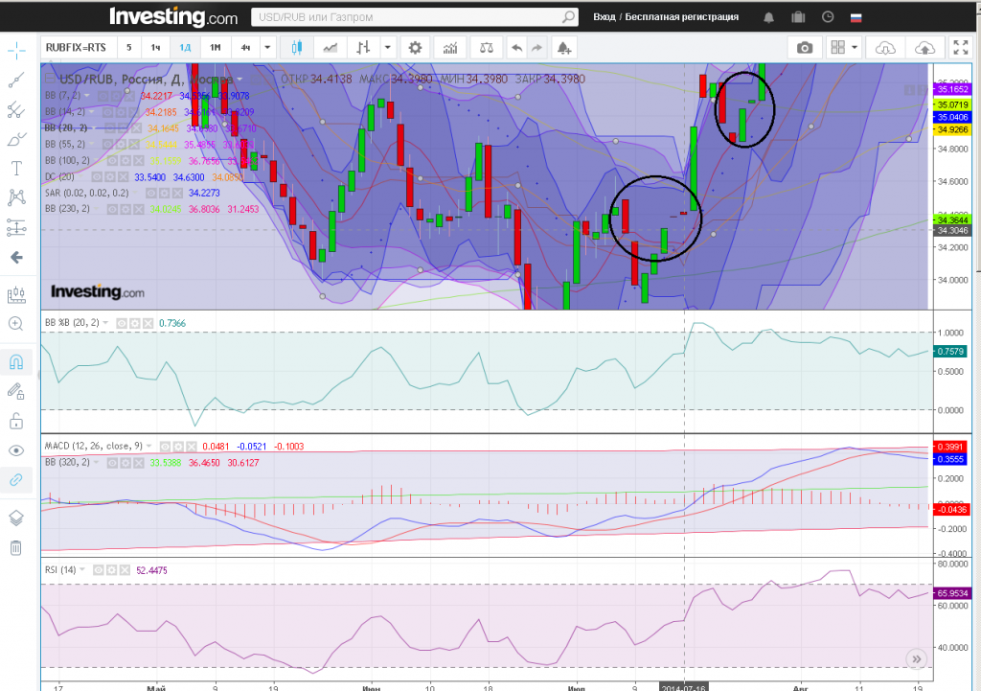Click the Вход login link
Viewport: 981px width, 691px height.
pyautogui.click(x=605, y=17)
